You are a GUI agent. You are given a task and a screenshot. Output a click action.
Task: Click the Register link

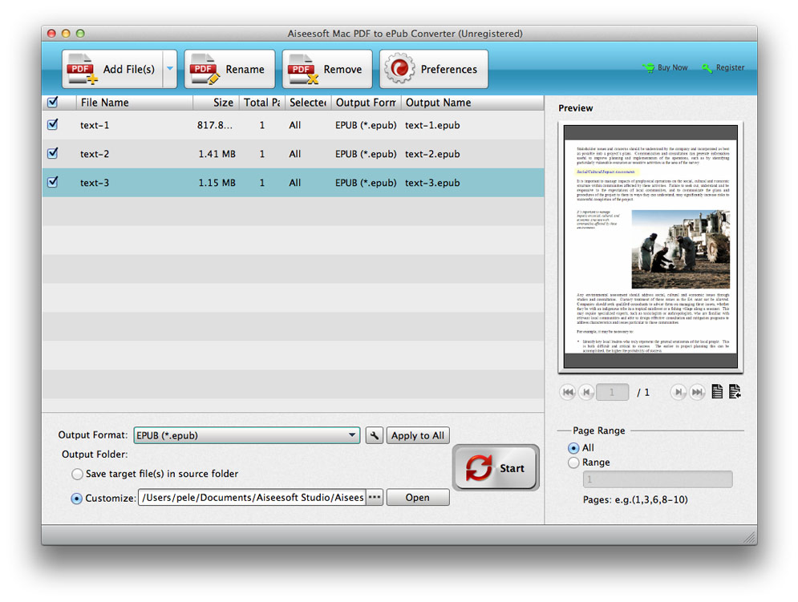pyautogui.click(x=723, y=67)
